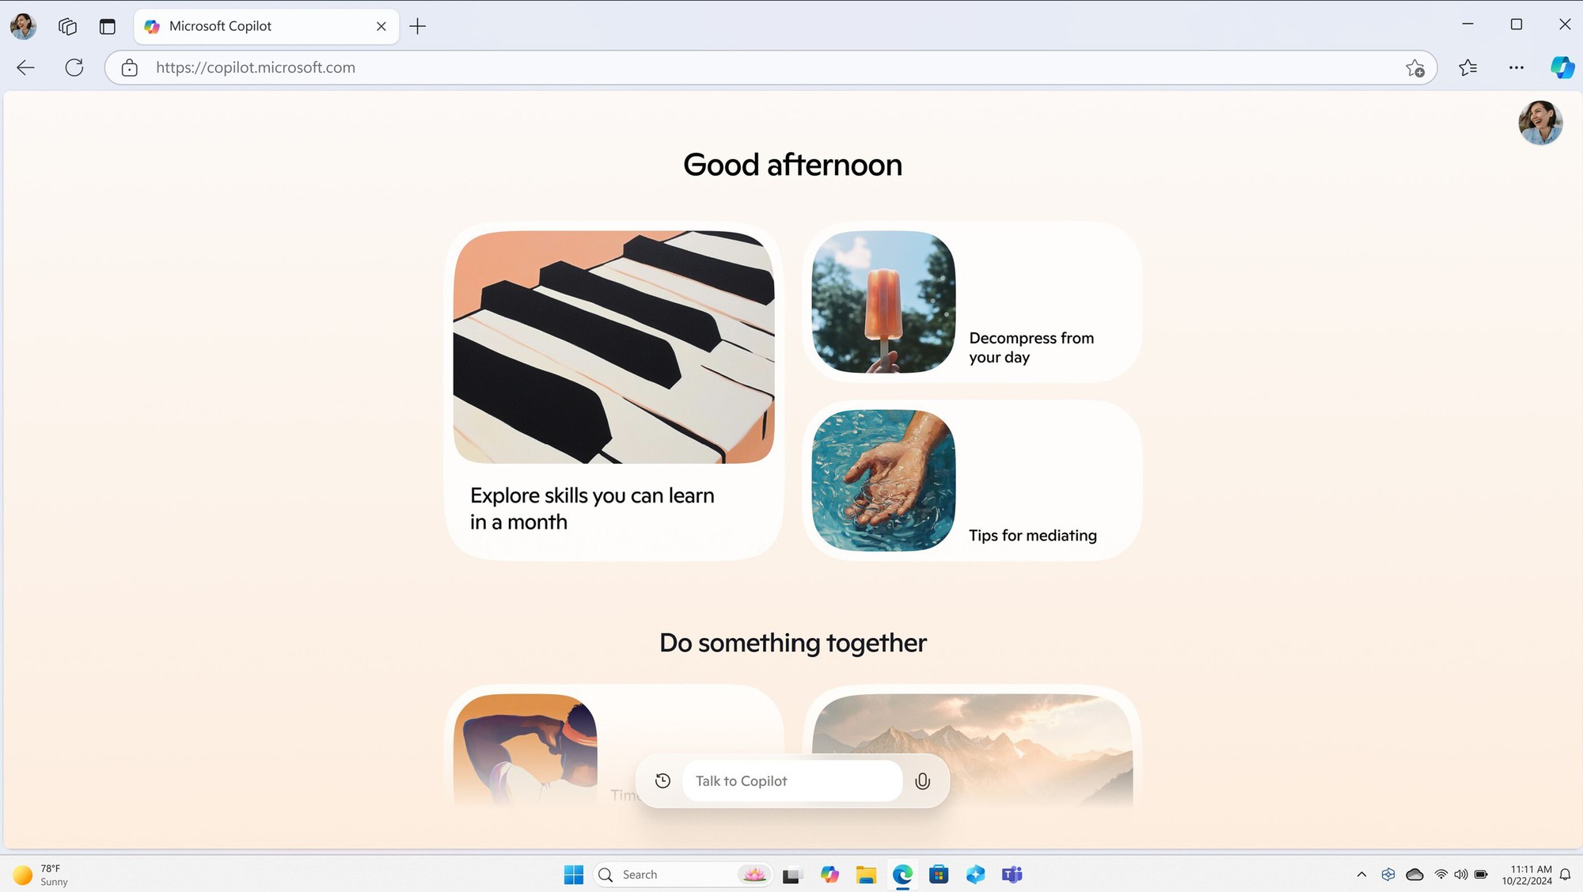Expand the Do something together section
This screenshot has height=892, width=1583.
(x=791, y=642)
